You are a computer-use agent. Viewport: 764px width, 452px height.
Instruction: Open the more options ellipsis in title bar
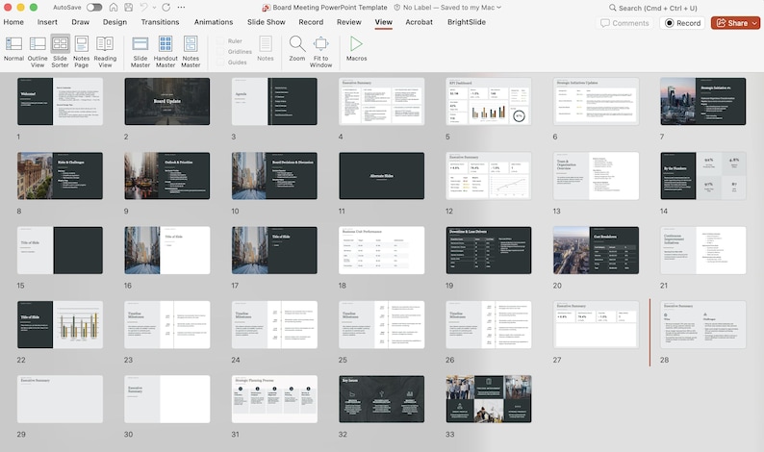point(181,8)
